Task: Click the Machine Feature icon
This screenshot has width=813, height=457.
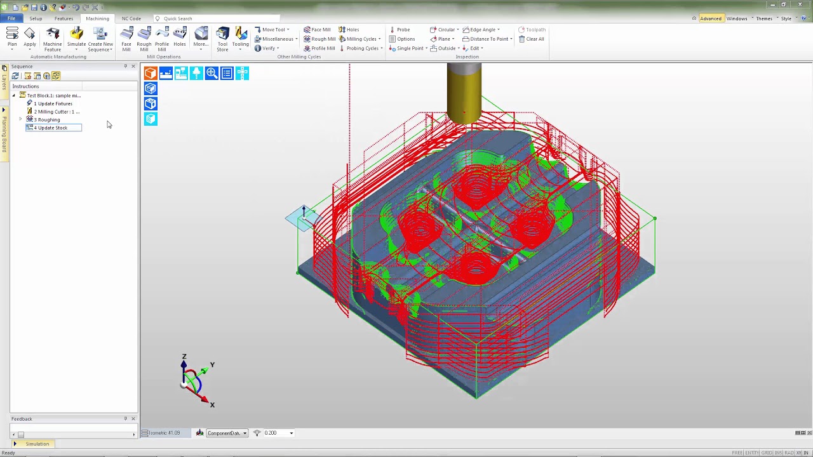Action: pyautogui.click(x=53, y=38)
